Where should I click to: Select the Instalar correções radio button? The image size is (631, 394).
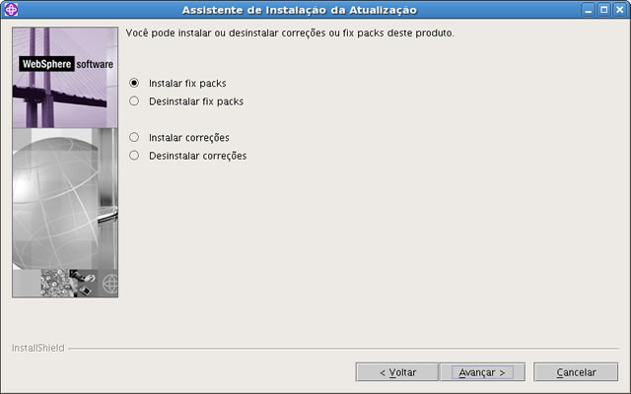[134, 137]
